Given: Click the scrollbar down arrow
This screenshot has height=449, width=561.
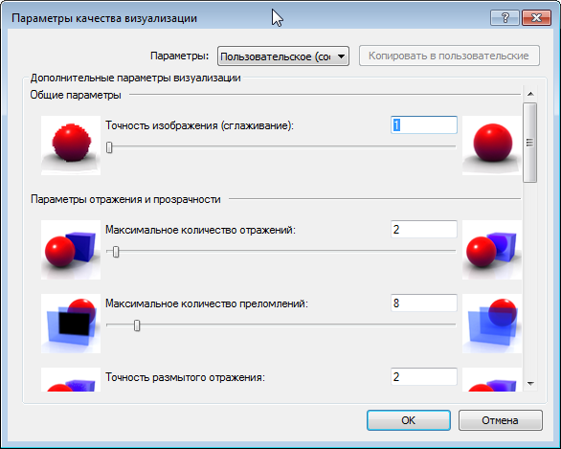Looking at the screenshot, I should click(x=530, y=384).
